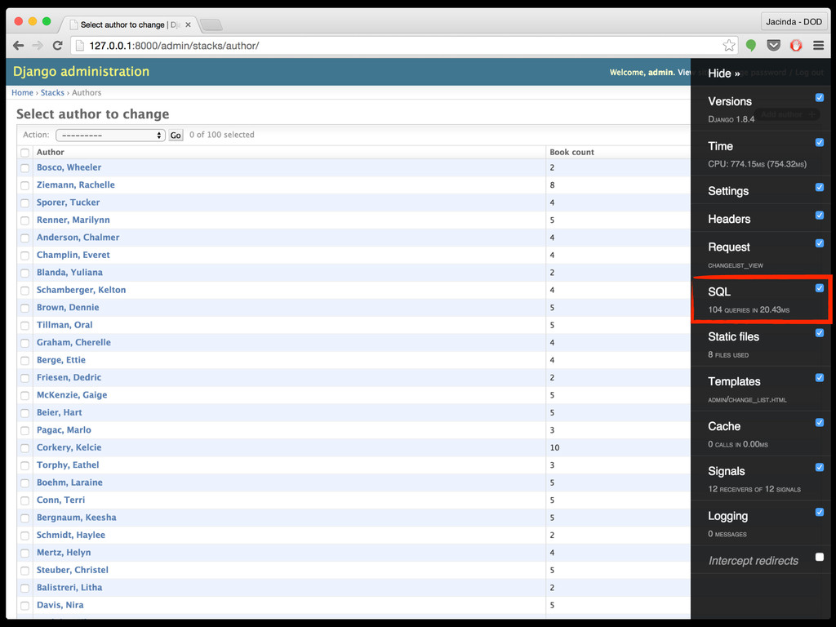This screenshot has height=627, width=836.
Task: Open author Brown, Dennie
Action: [68, 308]
